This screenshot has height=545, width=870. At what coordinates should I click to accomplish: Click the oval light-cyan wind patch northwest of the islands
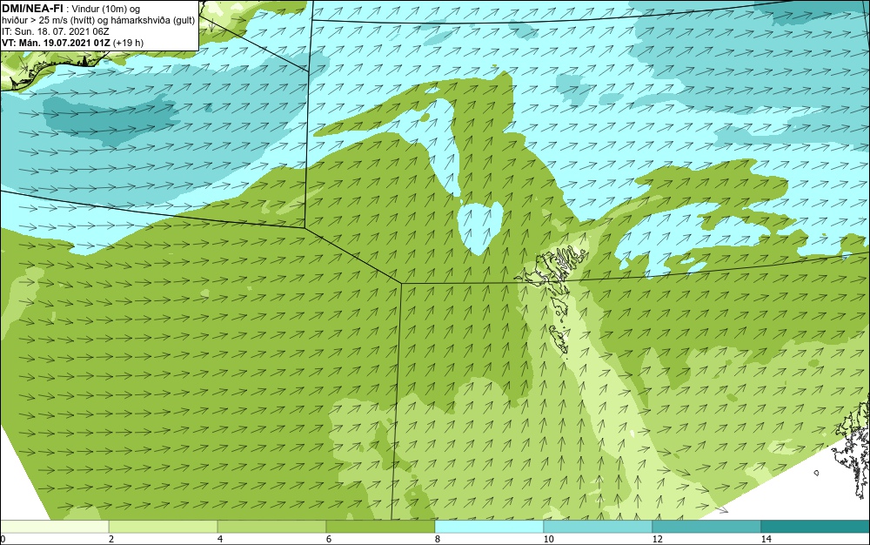click(x=480, y=226)
